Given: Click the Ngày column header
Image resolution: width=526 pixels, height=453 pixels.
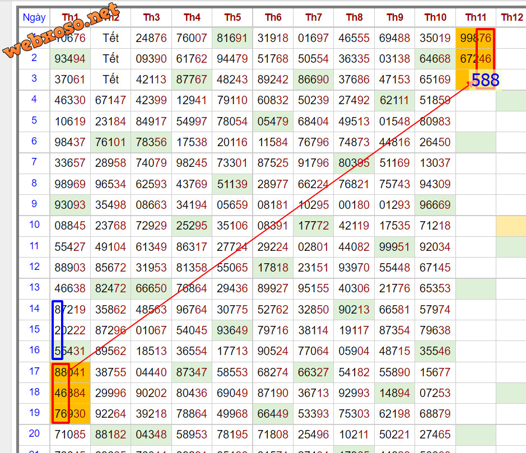Looking at the screenshot, I should click(34, 17).
